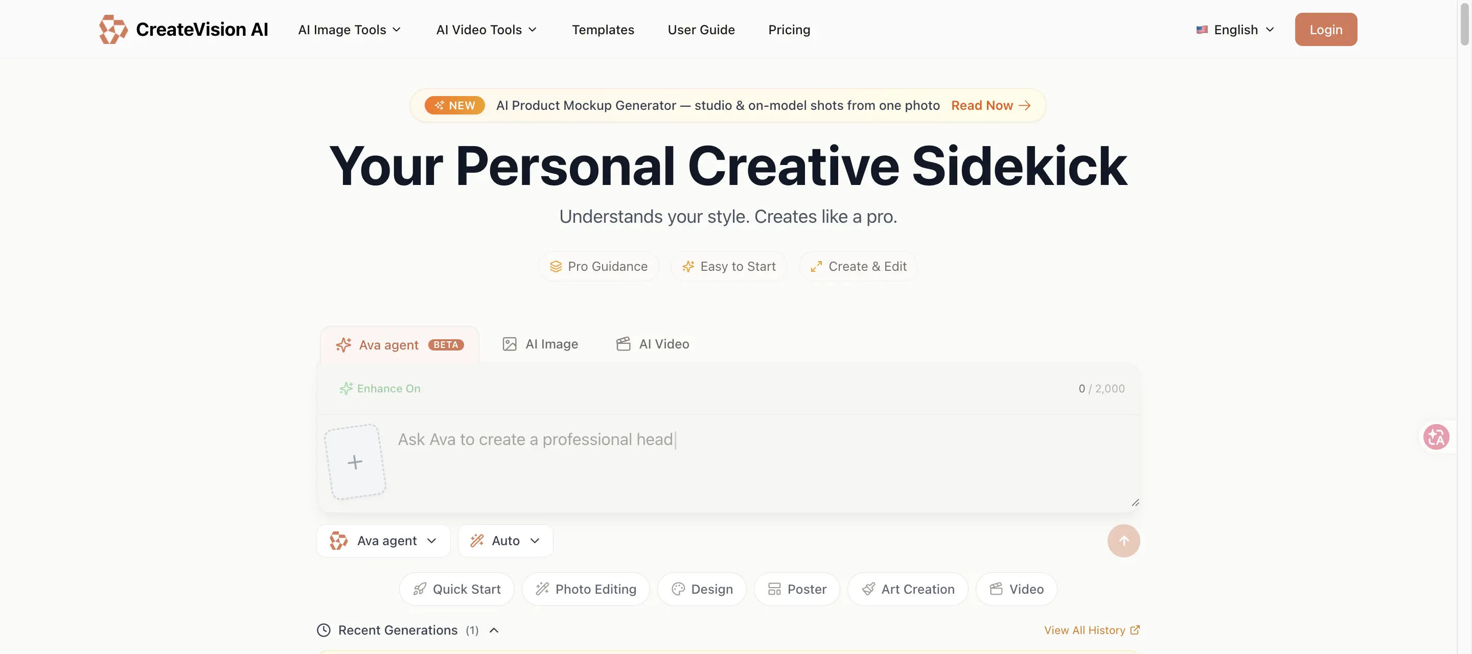Image resolution: width=1472 pixels, height=654 pixels.
Task: Select the Quick Start rocket chip
Action: coord(456,589)
